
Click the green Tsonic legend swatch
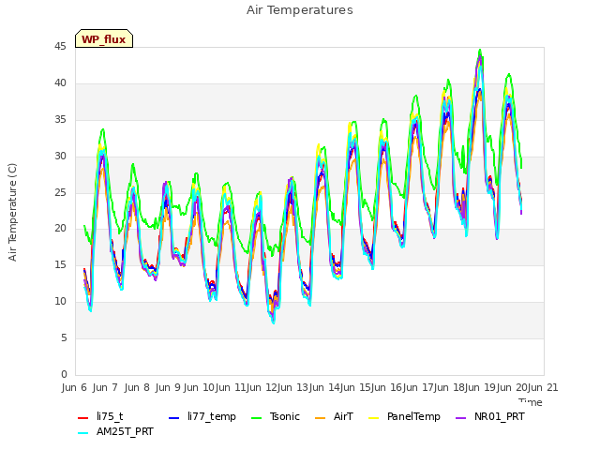pyautogui.click(x=257, y=418)
